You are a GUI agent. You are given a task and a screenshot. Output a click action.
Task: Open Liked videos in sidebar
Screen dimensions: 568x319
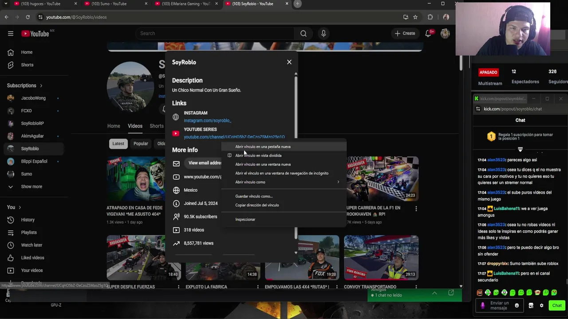coord(32,257)
